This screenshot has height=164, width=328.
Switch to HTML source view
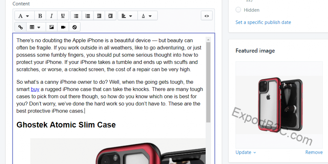[x=207, y=16]
